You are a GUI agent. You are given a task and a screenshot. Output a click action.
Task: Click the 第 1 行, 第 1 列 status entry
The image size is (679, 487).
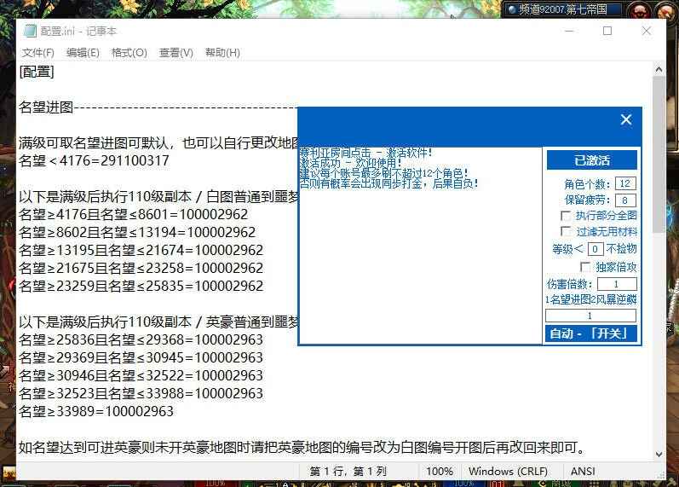click(x=348, y=472)
